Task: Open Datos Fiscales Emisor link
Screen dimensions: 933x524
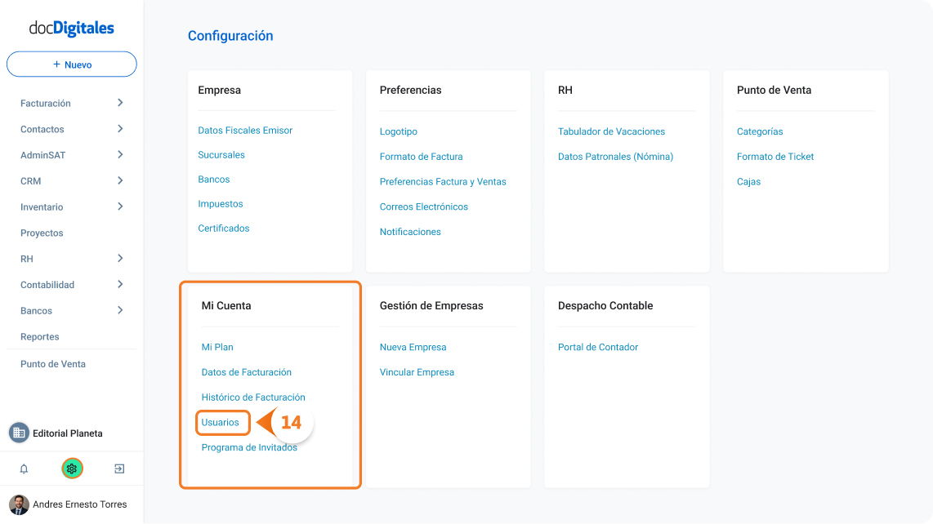Action: (x=245, y=131)
